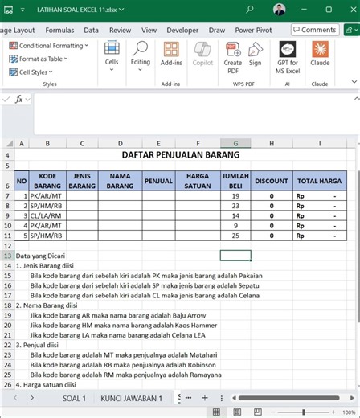Image resolution: width=360 pixels, height=418 pixels.
Task: Select the JUMLAH BELI value 25
Action: click(x=235, y=236)
